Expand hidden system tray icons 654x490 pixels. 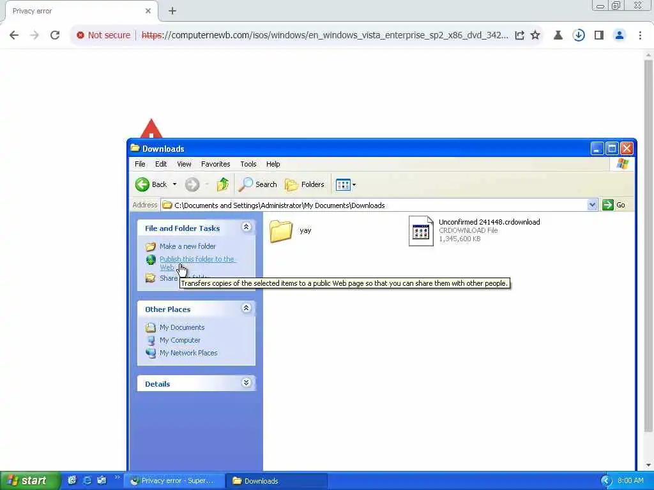click(x=607, y=481)
